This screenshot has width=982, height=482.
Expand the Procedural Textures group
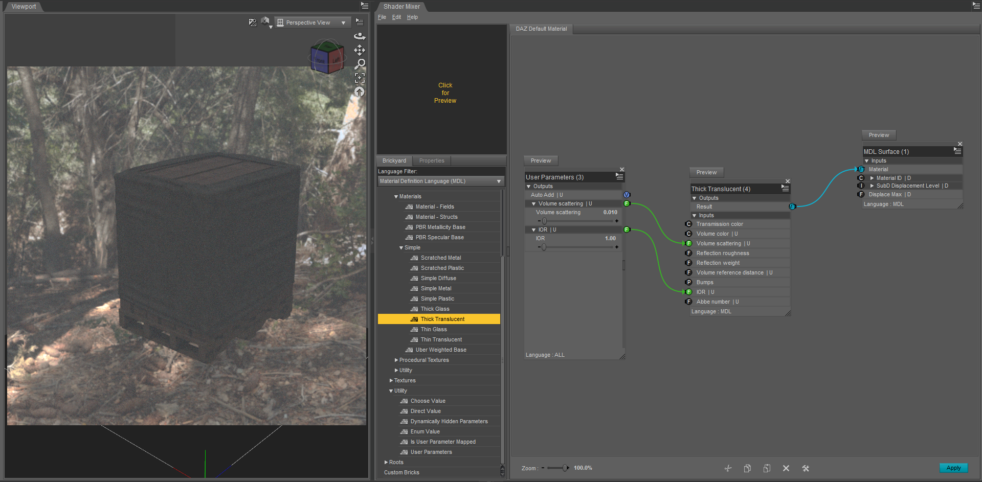(396, 360)
